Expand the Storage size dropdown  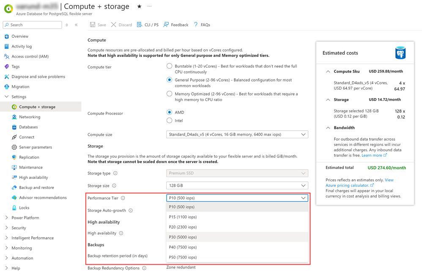[x=237, y=186]
